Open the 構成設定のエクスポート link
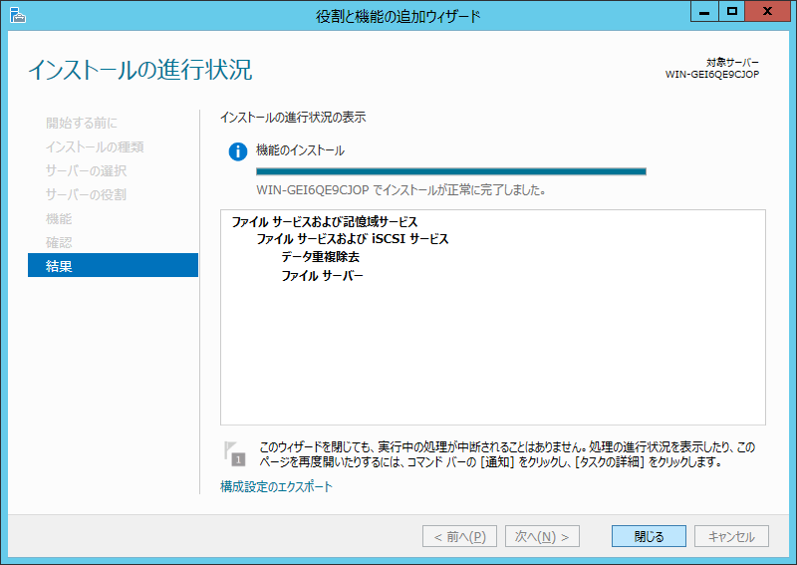This screenshot has width=797, height=565. point(276,487)
